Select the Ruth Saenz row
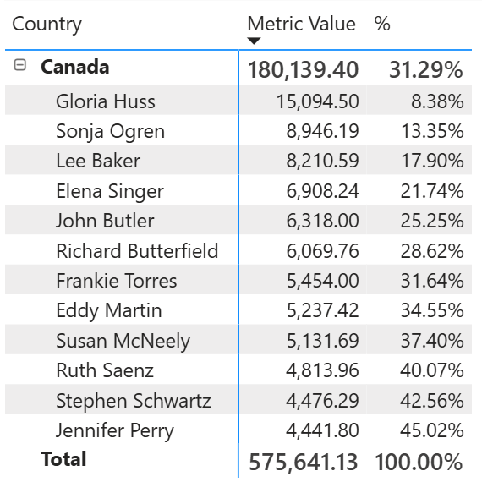The image size is (482, 482). tap(238, 370)
